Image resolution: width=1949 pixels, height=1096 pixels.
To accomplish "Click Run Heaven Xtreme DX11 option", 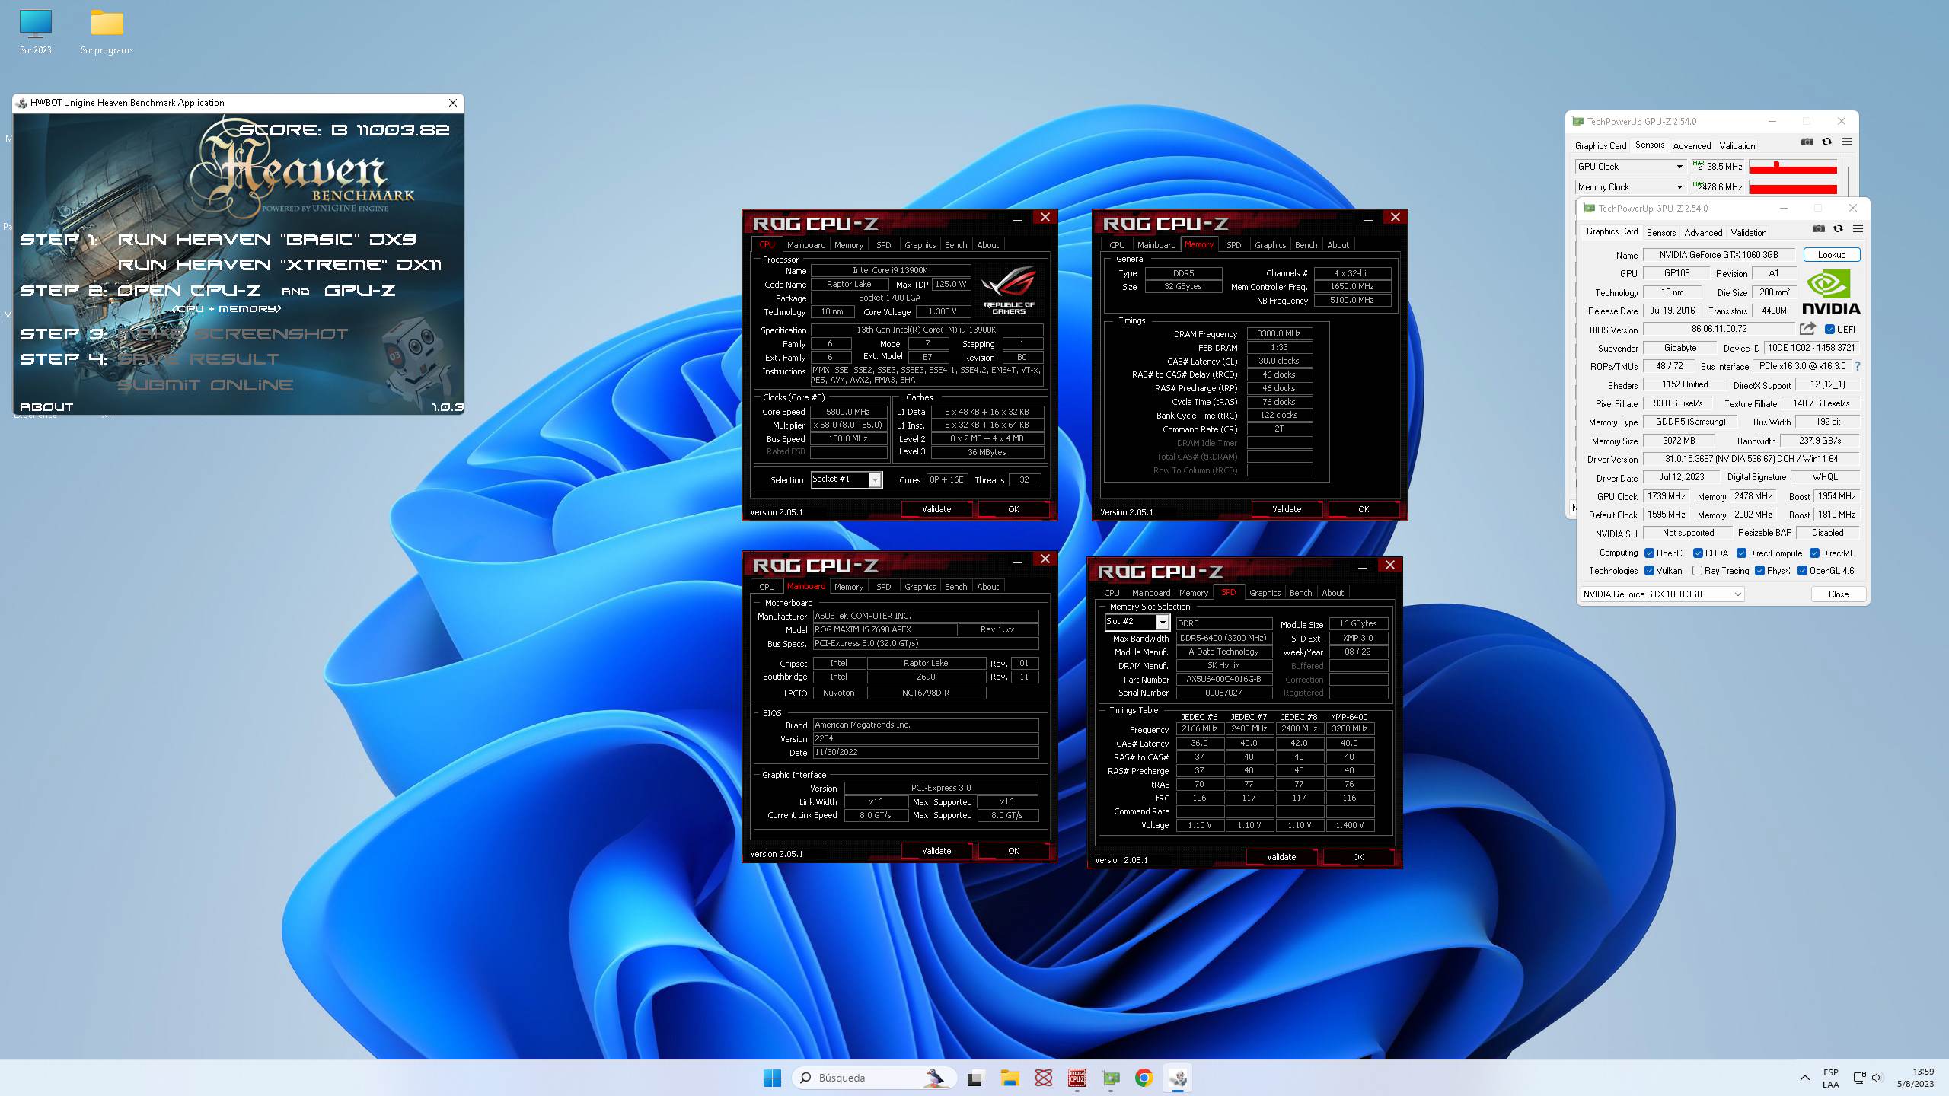I will click(279, 264).
